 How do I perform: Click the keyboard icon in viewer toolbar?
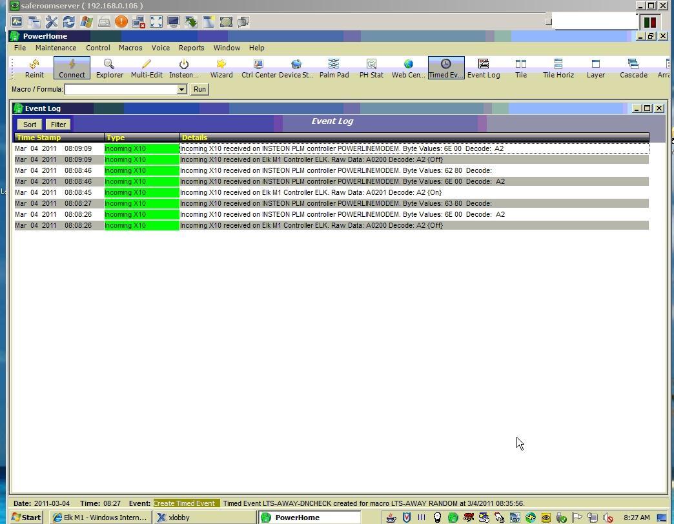104,21
